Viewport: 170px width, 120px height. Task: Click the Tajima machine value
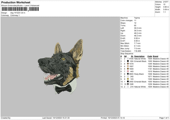click(137, 18)
